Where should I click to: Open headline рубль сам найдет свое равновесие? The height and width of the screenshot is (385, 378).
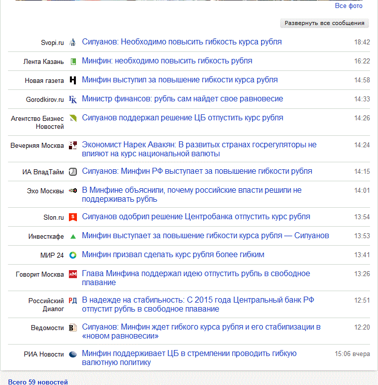[x=182, y=99]
